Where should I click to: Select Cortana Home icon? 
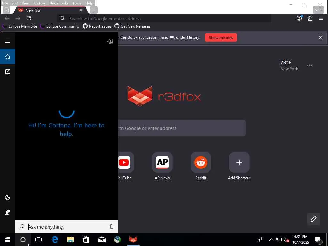click(8, 56)
